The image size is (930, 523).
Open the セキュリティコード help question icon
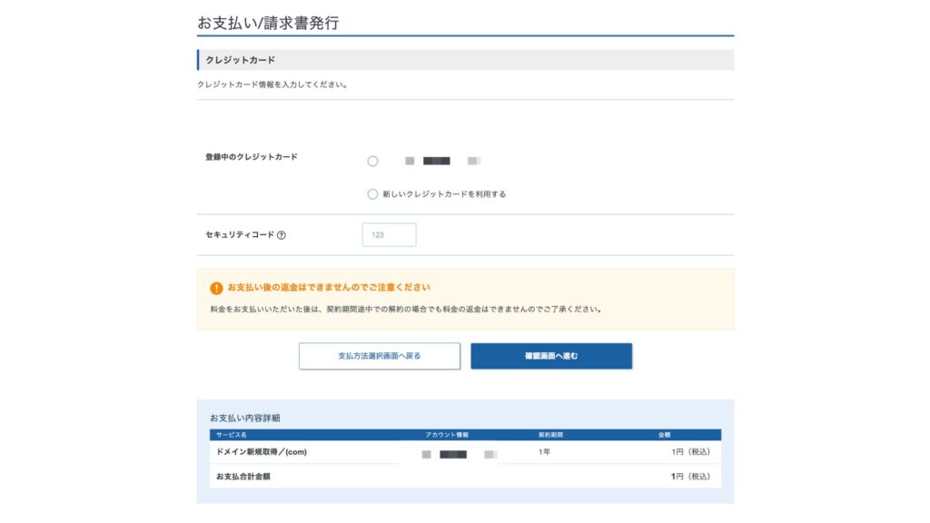coord(282,235)
